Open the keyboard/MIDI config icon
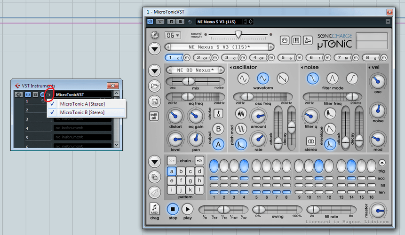The width and height of the screenshot is (405, 235). click(x=296, y=40)
